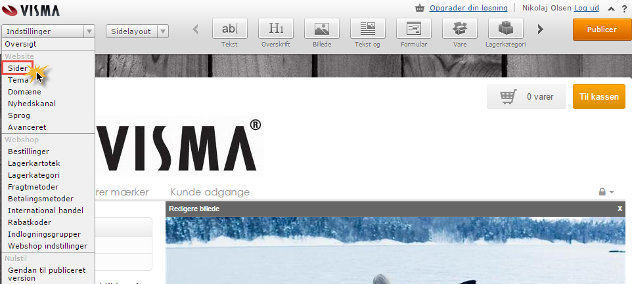Open Opgrader din løsning link
The height and width of the screenshot is (284, 632).
click(468, 8)
